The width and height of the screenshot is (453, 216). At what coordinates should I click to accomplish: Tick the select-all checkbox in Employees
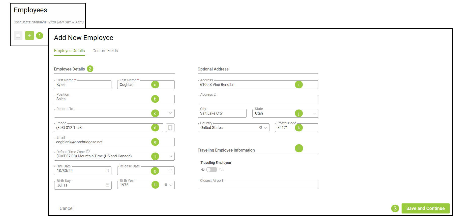18,36
